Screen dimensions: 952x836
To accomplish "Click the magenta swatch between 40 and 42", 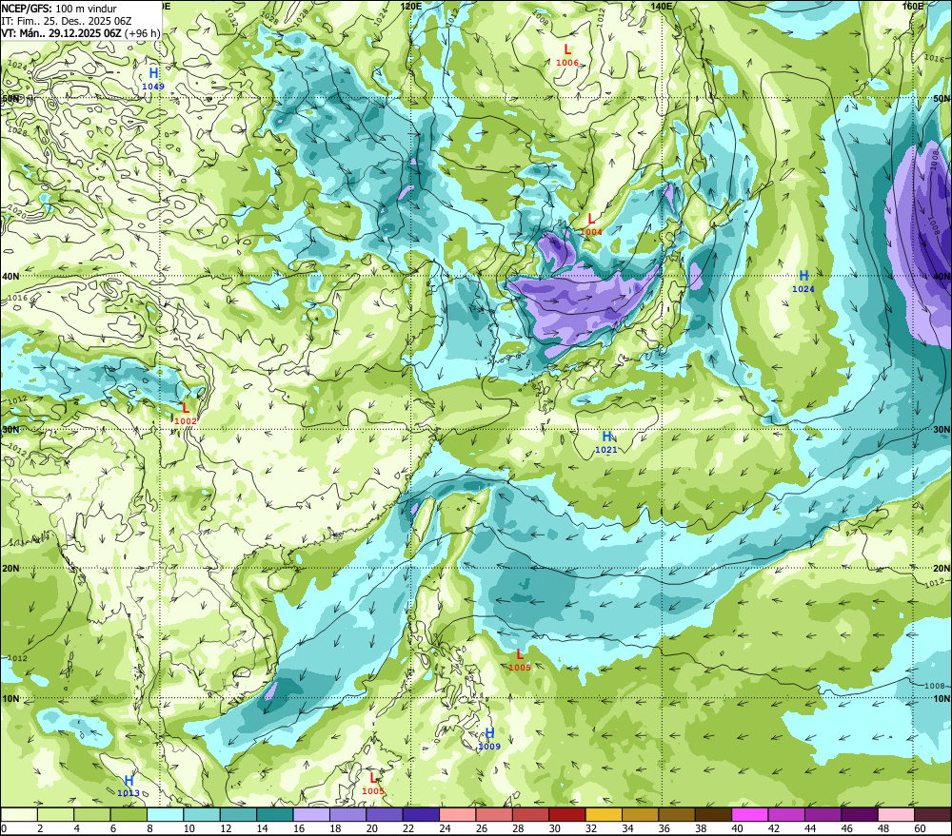I will [x=750, y=814].
